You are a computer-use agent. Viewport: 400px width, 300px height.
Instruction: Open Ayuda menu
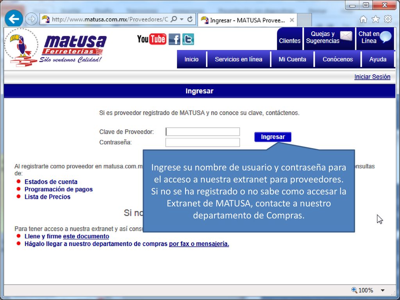(x=378, y=59)
